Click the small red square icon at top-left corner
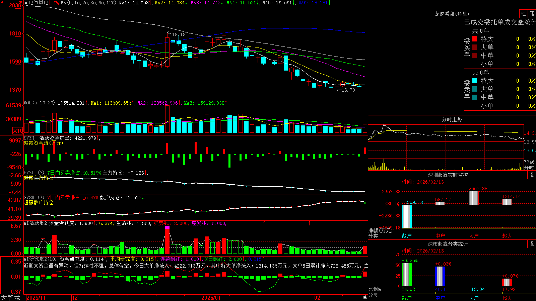Screen dimensions: 536x301 coord(1,1)
